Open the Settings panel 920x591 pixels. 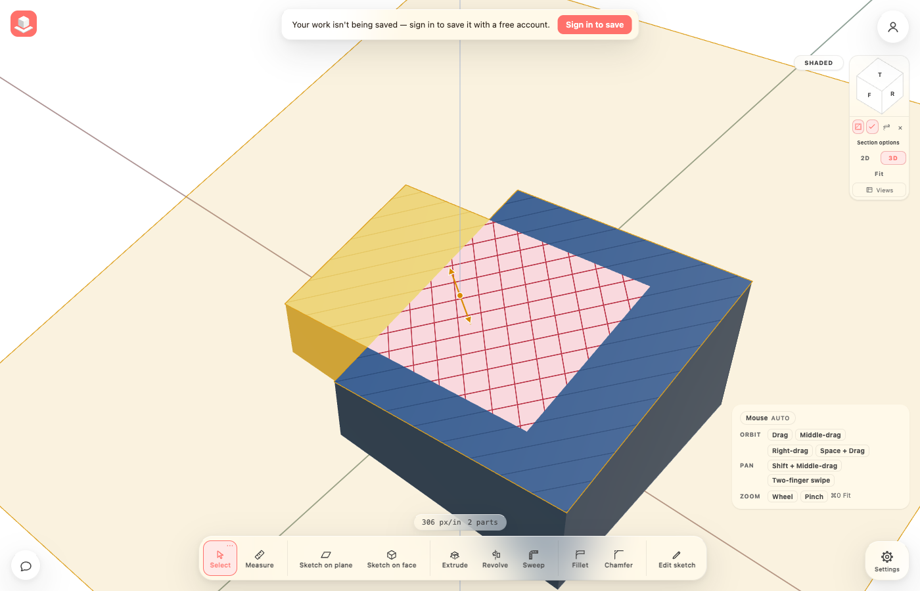[x=887, y=561]
